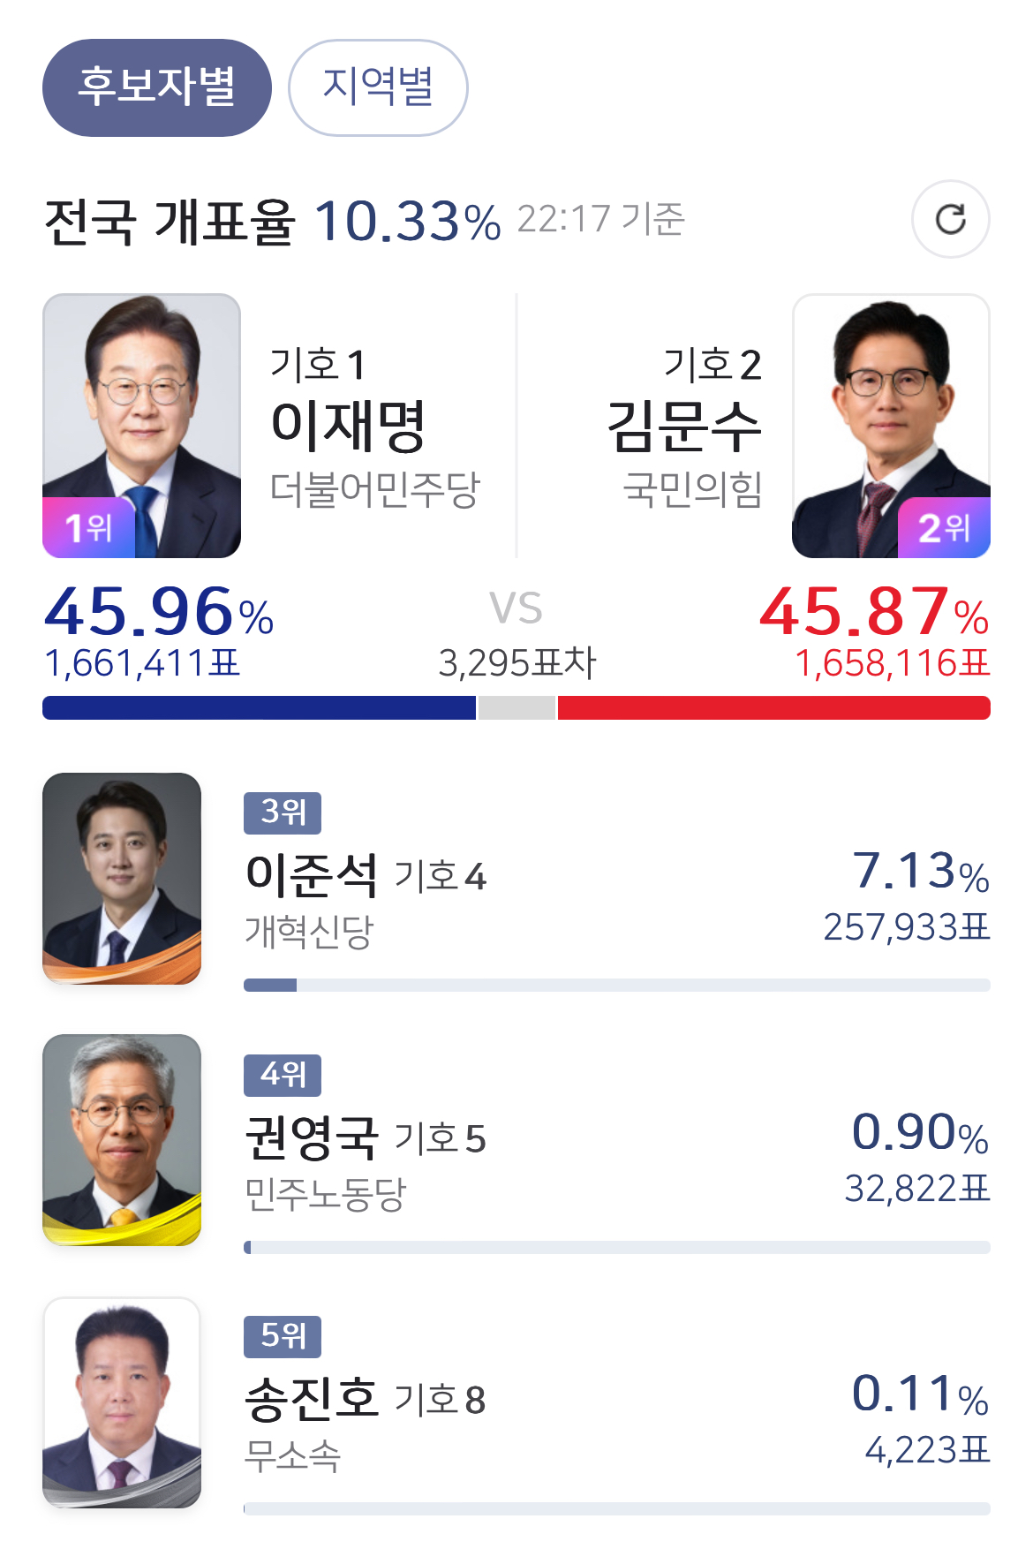The image size is (1033, 1549).
Task: Click the 1위 rank badge
Action: tap(88, 528)
